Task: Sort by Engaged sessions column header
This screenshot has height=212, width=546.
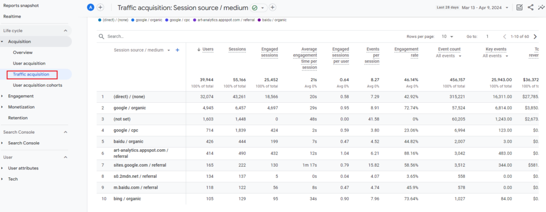Action: [269, 52]
